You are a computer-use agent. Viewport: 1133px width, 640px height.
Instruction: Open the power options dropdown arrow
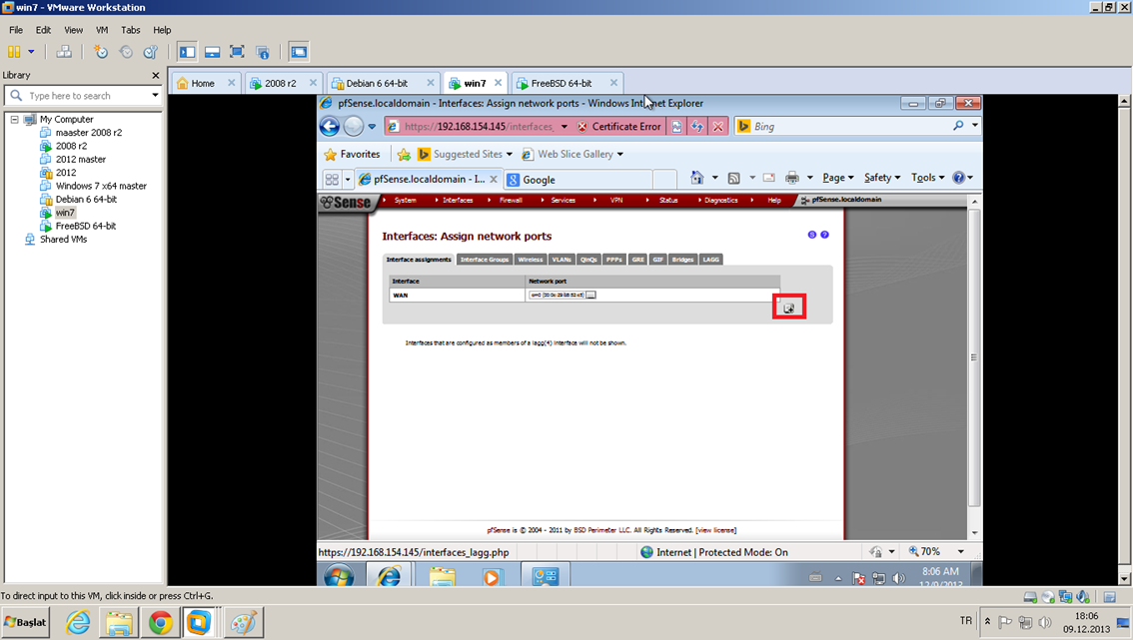31,52
